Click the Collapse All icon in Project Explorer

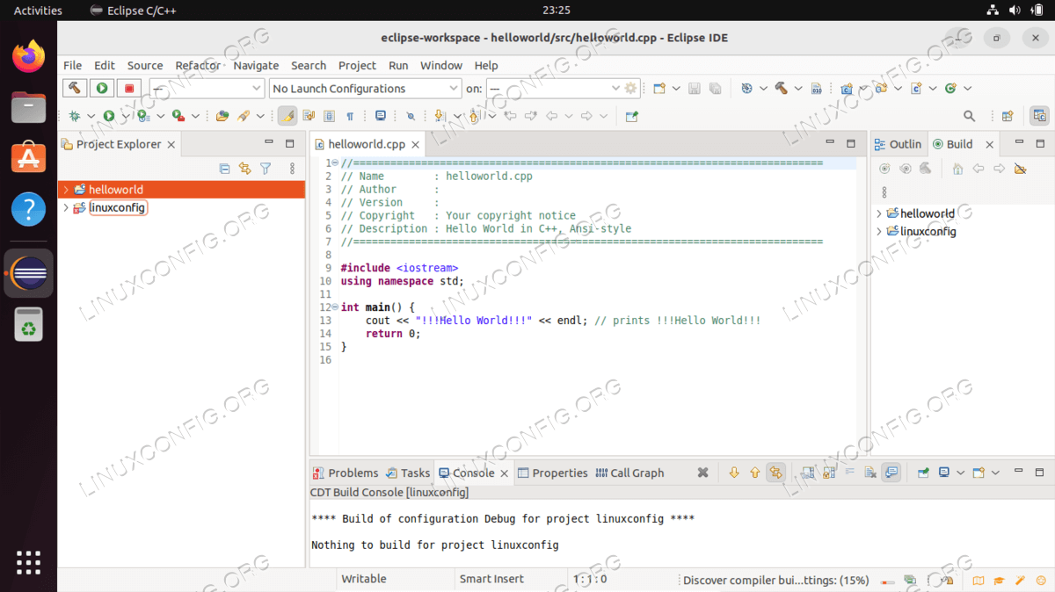224,169
